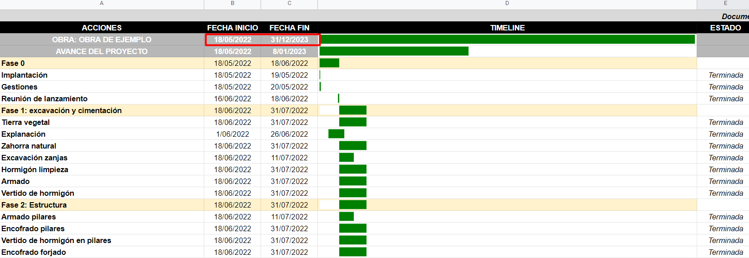Click the AVANCE DEL PROYECTO progress bar

pyautogui.click(x=394, y=51)
